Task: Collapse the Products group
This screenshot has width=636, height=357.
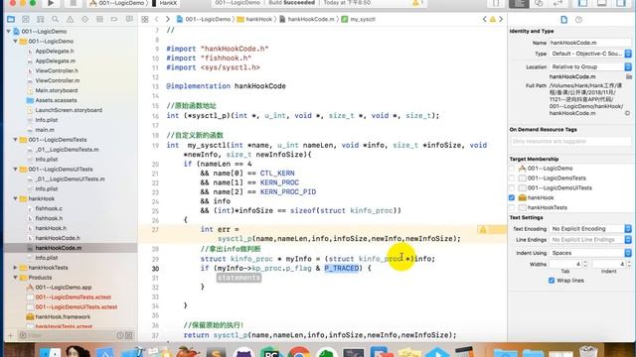Action: tap(16, 278)
